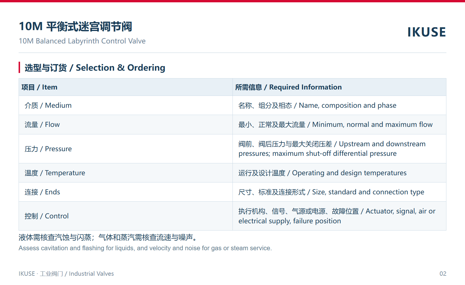This screenshot has width=465, height=285.
Task: Select the '压力 / Pressure' cell
Action: tap(126, 149)
